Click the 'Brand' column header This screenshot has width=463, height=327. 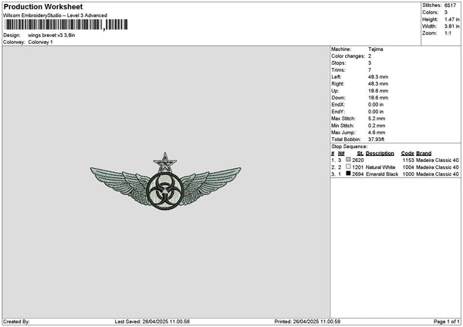pyautogui.click(x=424, y=153)
